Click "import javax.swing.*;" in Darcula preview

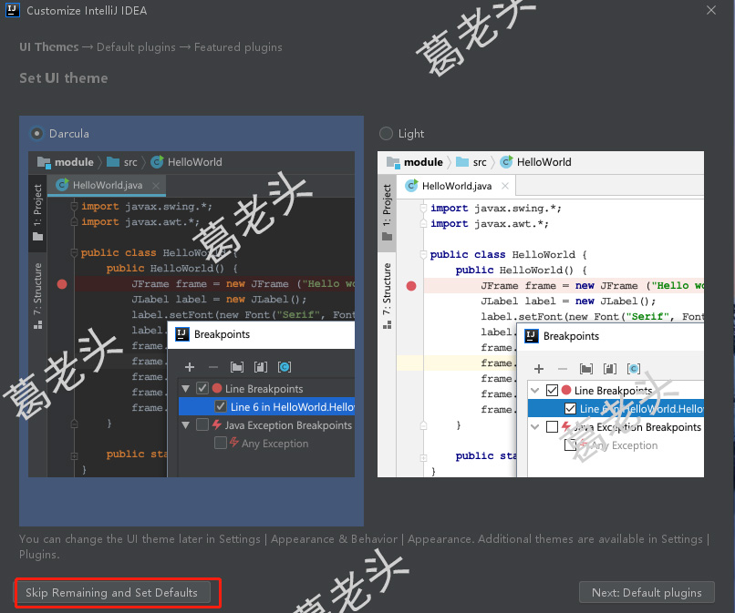pyautogui.click(x=147, y=207)
